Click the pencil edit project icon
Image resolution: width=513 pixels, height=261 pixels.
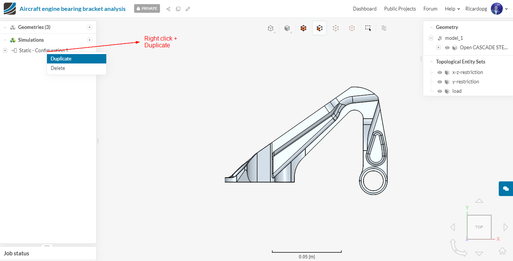tap(188, 9)
